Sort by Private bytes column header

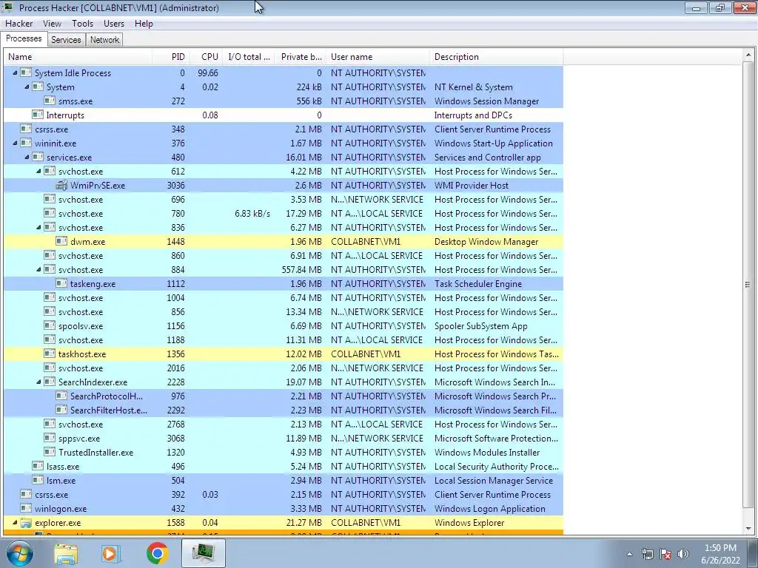(301, 57)
